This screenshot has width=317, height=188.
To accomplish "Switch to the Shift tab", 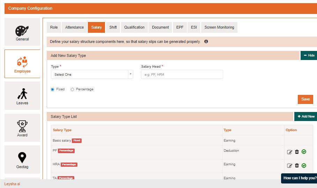I will (113, 27).
